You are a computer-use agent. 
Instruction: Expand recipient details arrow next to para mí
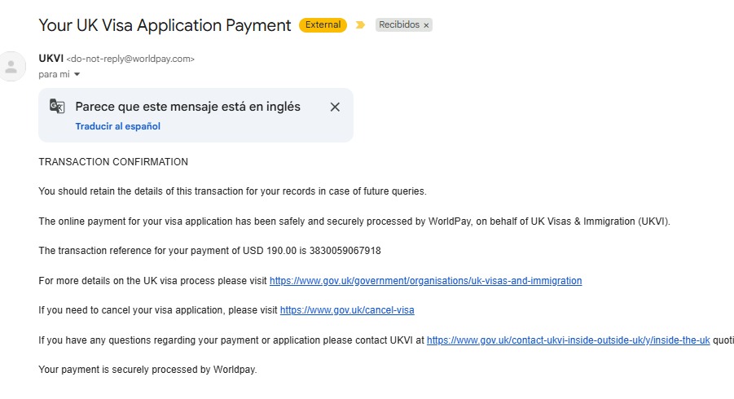pyautogui.click(x=77, y=74)
